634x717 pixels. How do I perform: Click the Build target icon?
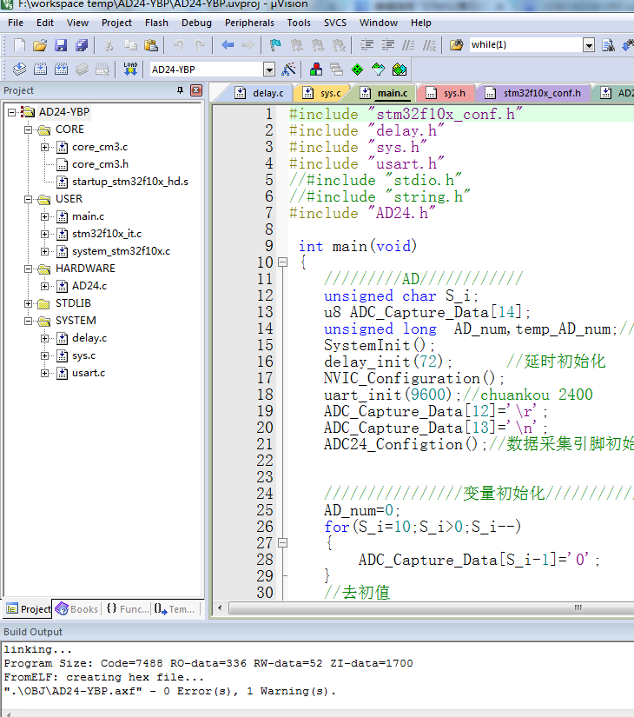click(40, 70)
